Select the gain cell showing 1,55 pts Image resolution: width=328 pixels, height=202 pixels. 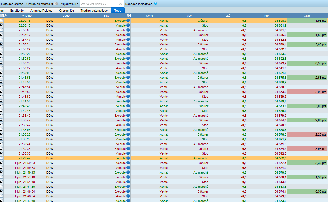[x=307, y=35]
